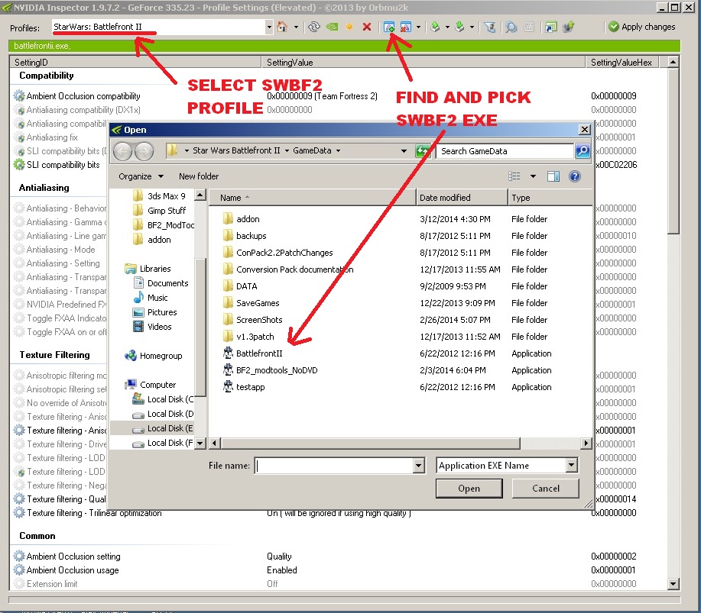Click the Apply changes button
The width and height of the screenshot is (701, 613).
coord(642,27)
